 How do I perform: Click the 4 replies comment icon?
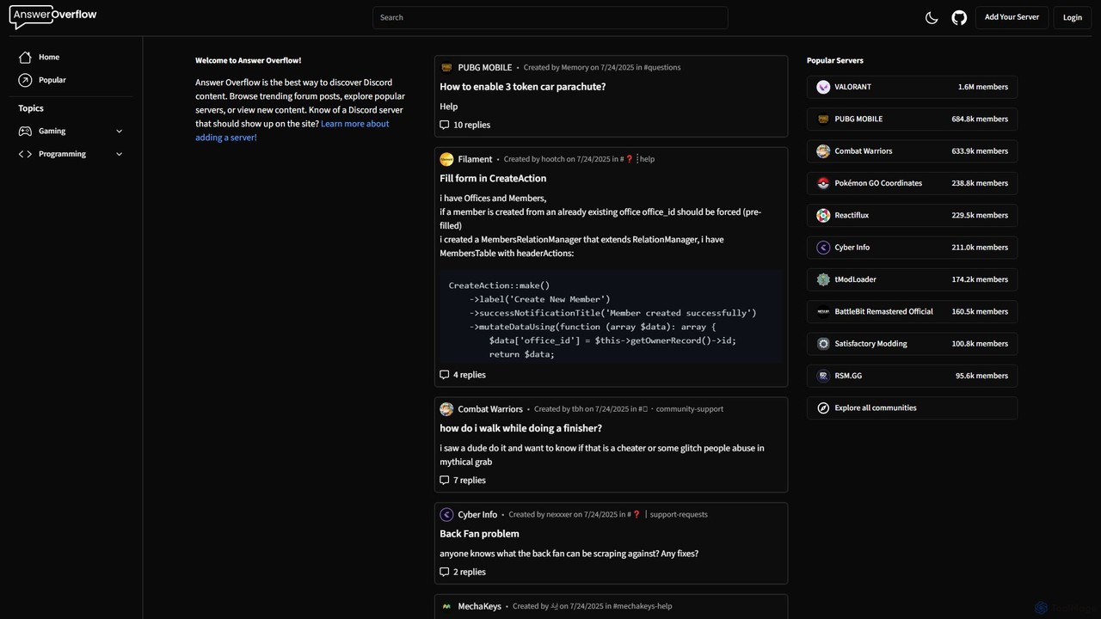click(445, 375)
